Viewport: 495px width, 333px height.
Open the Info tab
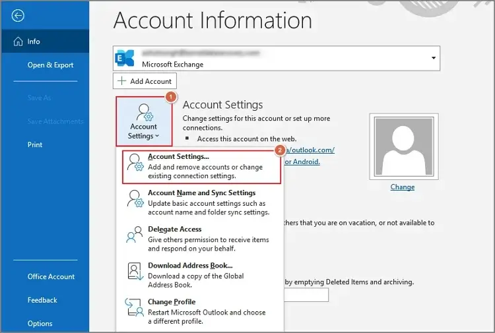coord(45,42)
